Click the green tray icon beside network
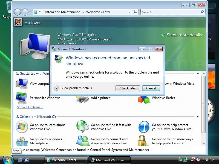This screenshot has width=219, height=164. [186, 160]
